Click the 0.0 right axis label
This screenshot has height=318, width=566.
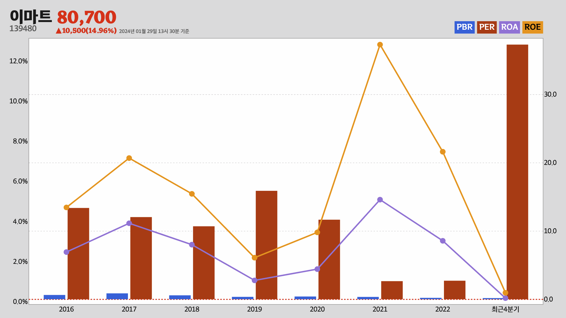point(548,299)
